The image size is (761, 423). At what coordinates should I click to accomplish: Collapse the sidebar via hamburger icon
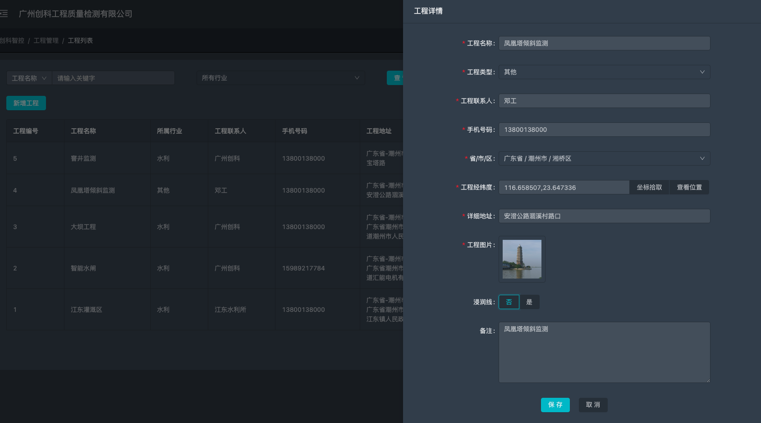point(4,13)
